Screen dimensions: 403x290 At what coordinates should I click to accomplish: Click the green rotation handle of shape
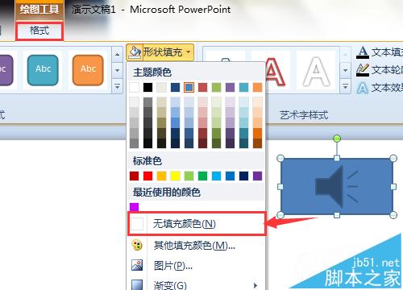337,139
